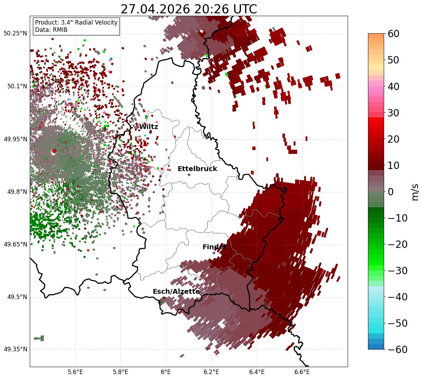Pick the blue bottom of the colorbar
Screen dimensions: 423x379
pos(376,346)
